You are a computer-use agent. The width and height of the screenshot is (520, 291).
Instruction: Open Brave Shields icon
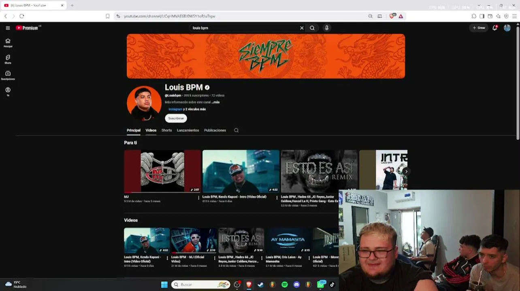(392, 16)
